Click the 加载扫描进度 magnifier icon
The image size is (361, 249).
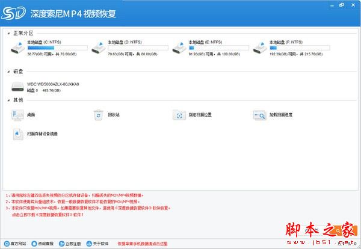[260, 115]
